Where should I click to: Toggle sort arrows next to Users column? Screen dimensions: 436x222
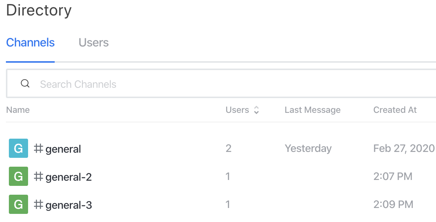click(256, 110)
